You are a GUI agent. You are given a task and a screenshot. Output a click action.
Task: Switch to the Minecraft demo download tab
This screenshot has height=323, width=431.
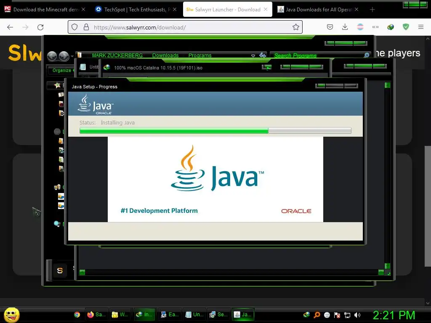pyautogui.click(x=45, y=10)
